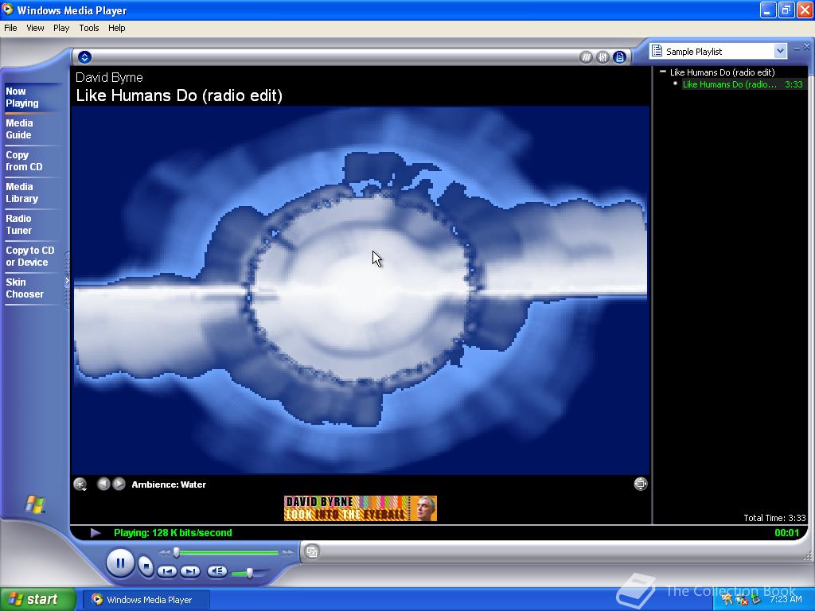Click the Ambience: Water visualization name
Image resolution: width=815 pixels, height=611 pixels.
[x=169, y=485]
